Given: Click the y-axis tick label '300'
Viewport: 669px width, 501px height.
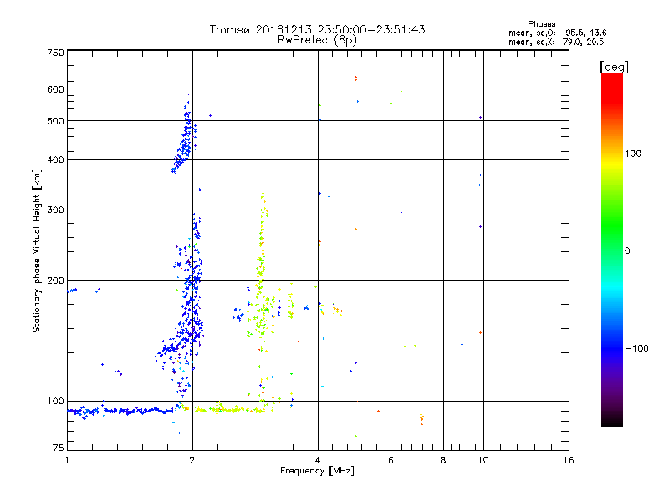Looking at the screenshot, I should click(55, 210).
